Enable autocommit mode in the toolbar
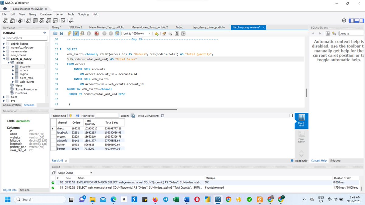This screenshot has height=205, width=365. point(117,33)
